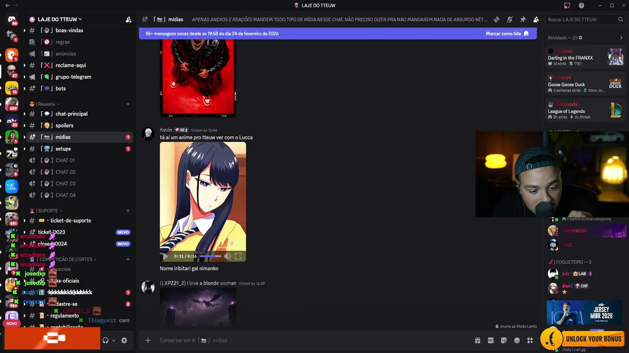Open the Discord inbox icon
The width and height of the screenshot is (629, 353).
(x=567, y=5)
